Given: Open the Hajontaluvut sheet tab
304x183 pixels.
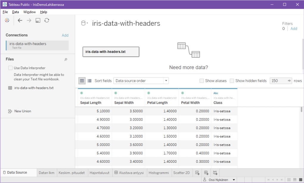Looking at the screenshot, I should point(100,173).
